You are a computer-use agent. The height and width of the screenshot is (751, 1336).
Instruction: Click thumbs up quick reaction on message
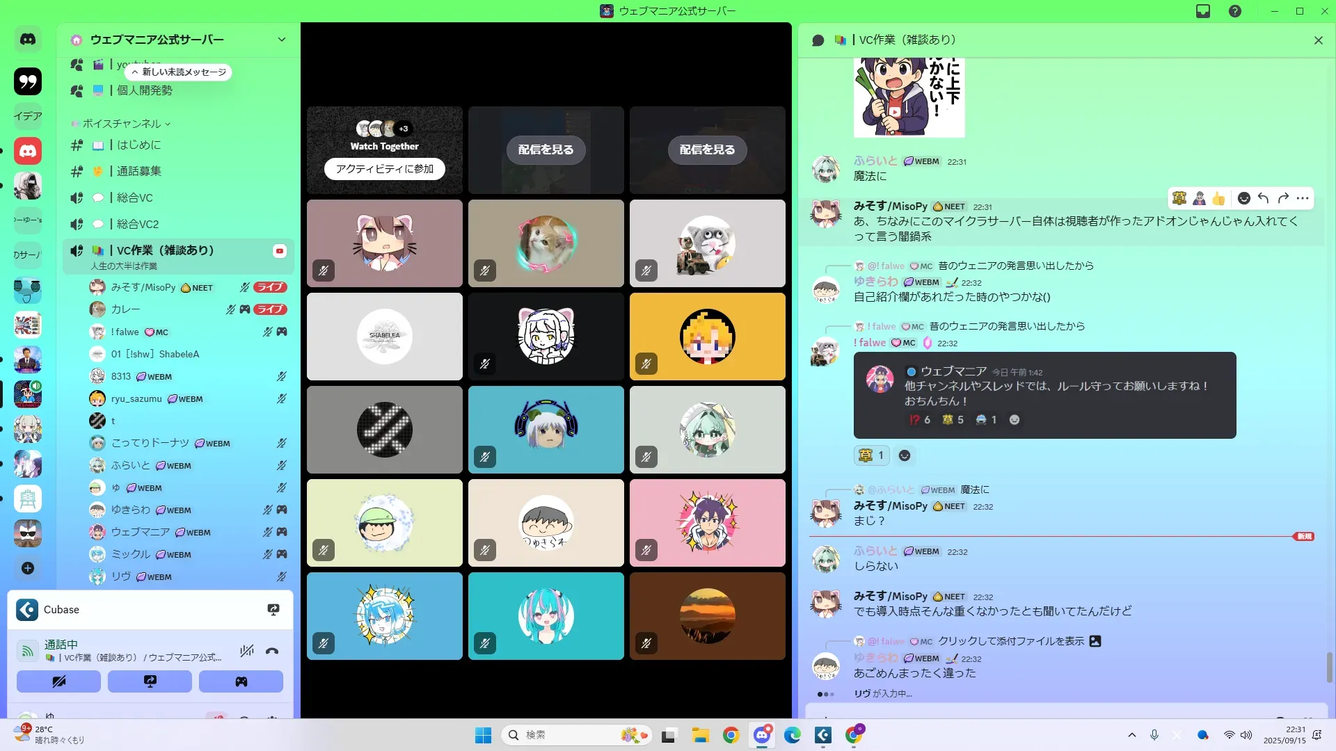point(1218,199)
